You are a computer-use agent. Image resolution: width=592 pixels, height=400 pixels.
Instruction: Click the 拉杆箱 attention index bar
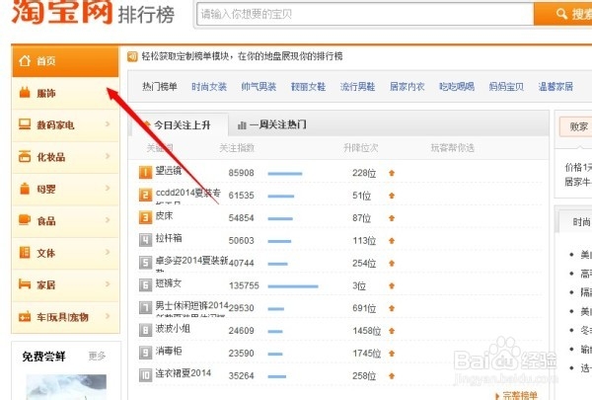coord(279,241)
